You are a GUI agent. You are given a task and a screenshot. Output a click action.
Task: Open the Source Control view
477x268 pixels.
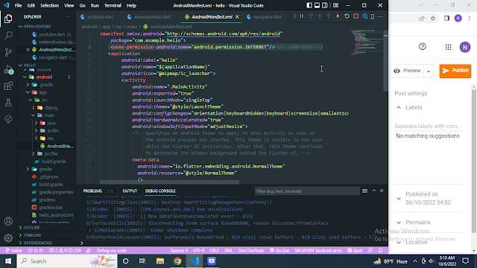point(8,52)
